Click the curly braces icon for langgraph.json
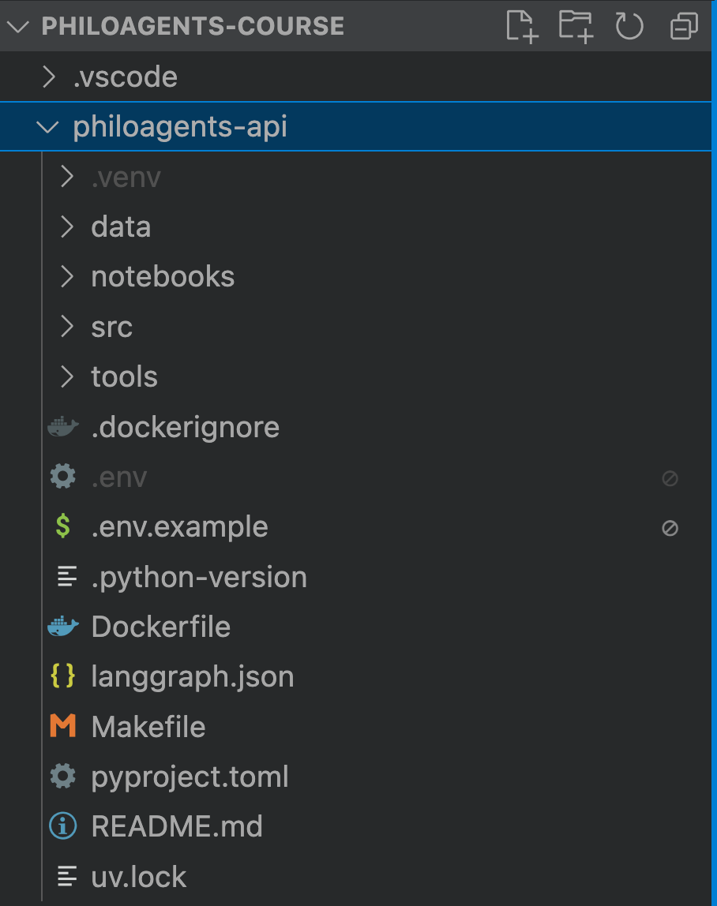 click(x=63, y=677)
